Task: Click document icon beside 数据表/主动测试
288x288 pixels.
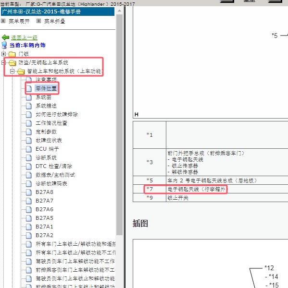Action: tap(29, 175)
